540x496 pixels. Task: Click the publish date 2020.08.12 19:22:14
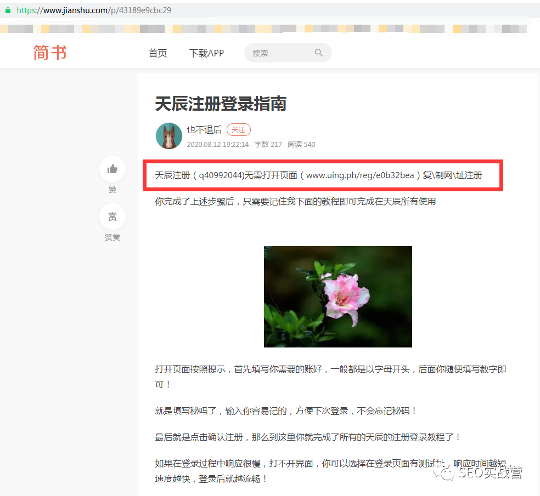click(x=218, y=145)
